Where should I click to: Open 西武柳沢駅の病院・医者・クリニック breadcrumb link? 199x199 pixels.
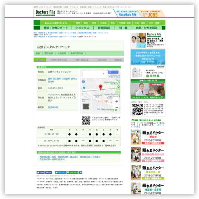tap(93, 33)
